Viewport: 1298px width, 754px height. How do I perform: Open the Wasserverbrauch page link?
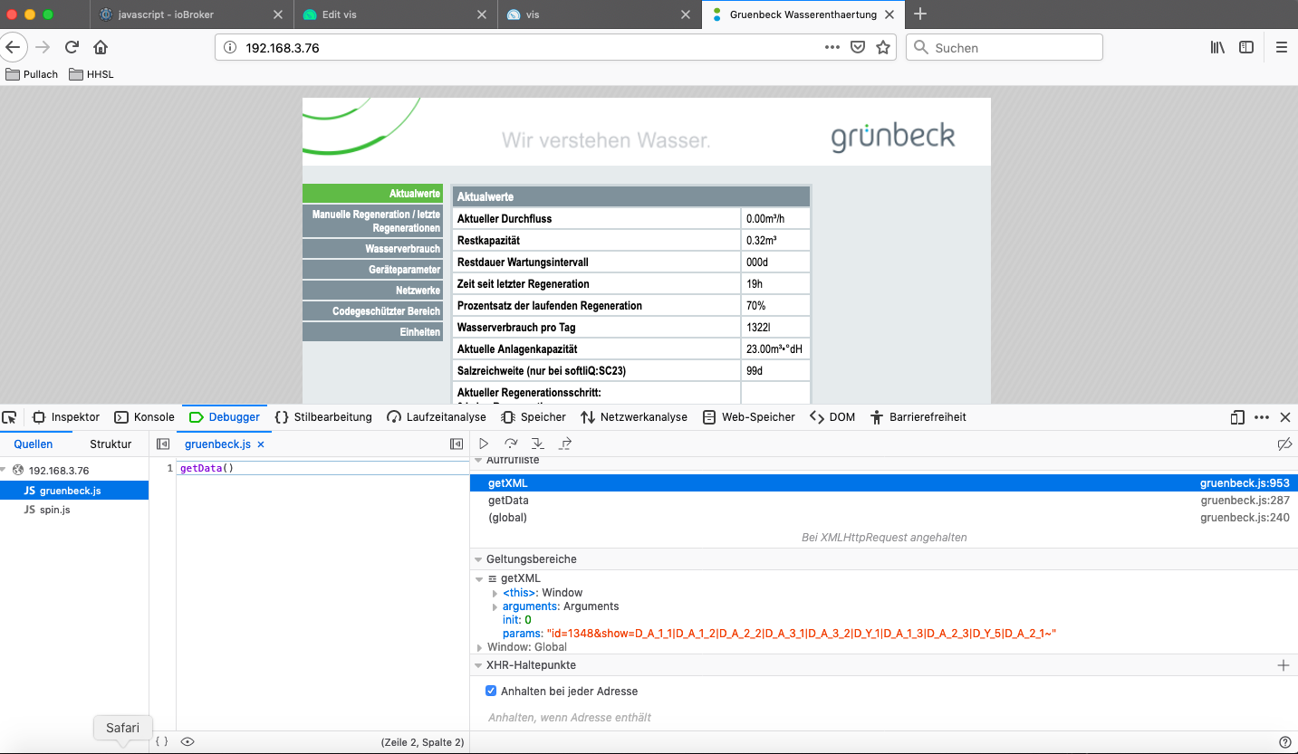tap(372, 249)
